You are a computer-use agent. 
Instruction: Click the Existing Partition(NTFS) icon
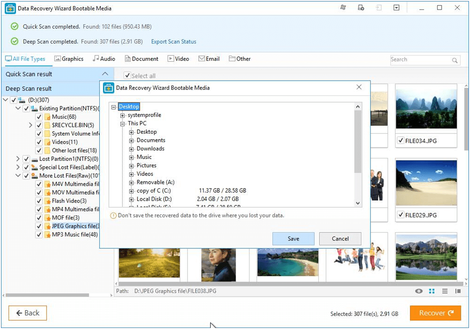click(34, 108)
